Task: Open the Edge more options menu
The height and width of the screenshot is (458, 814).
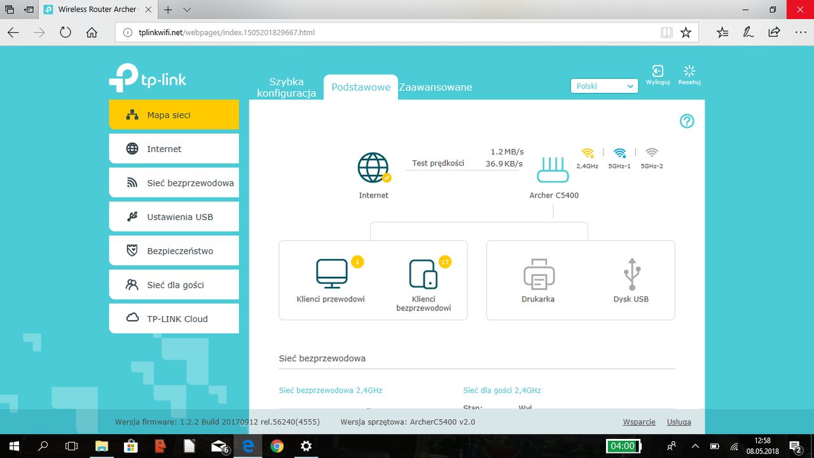Action: pyautogui.click(x=801, y=32)
